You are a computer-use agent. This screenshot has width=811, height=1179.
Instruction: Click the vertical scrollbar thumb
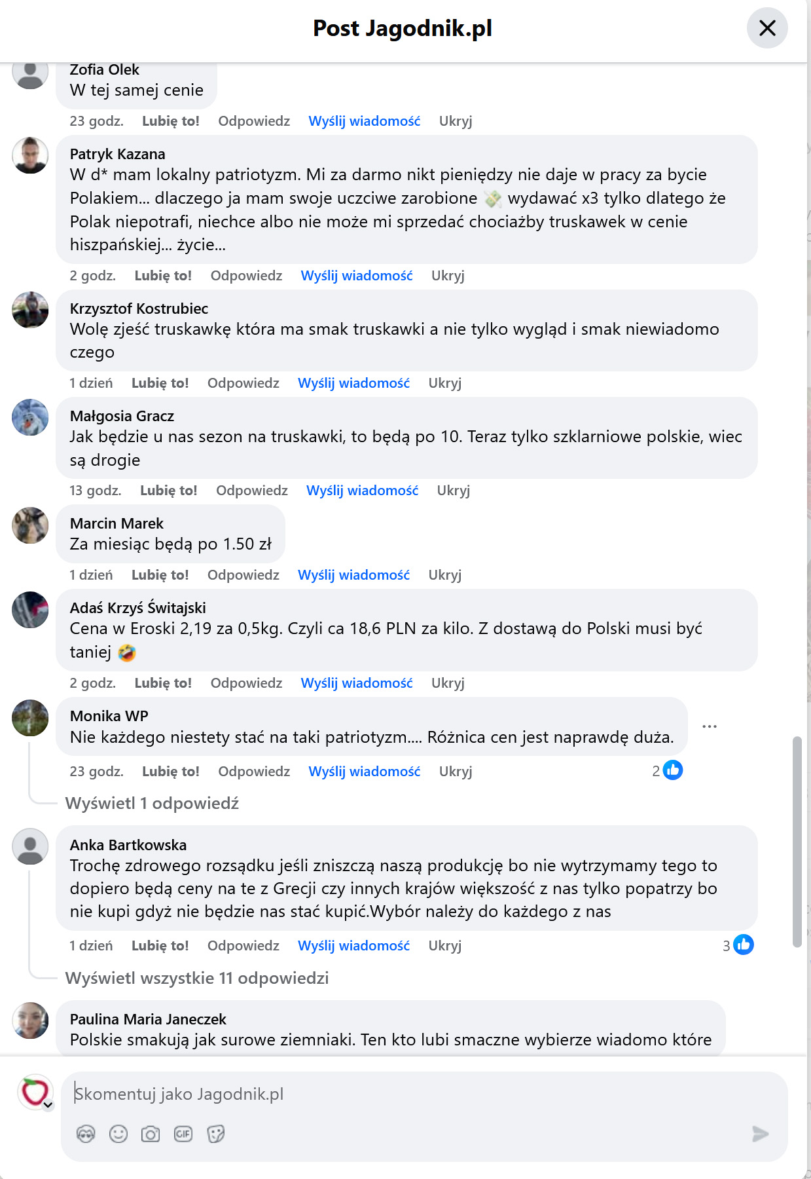tap(797, 842)
